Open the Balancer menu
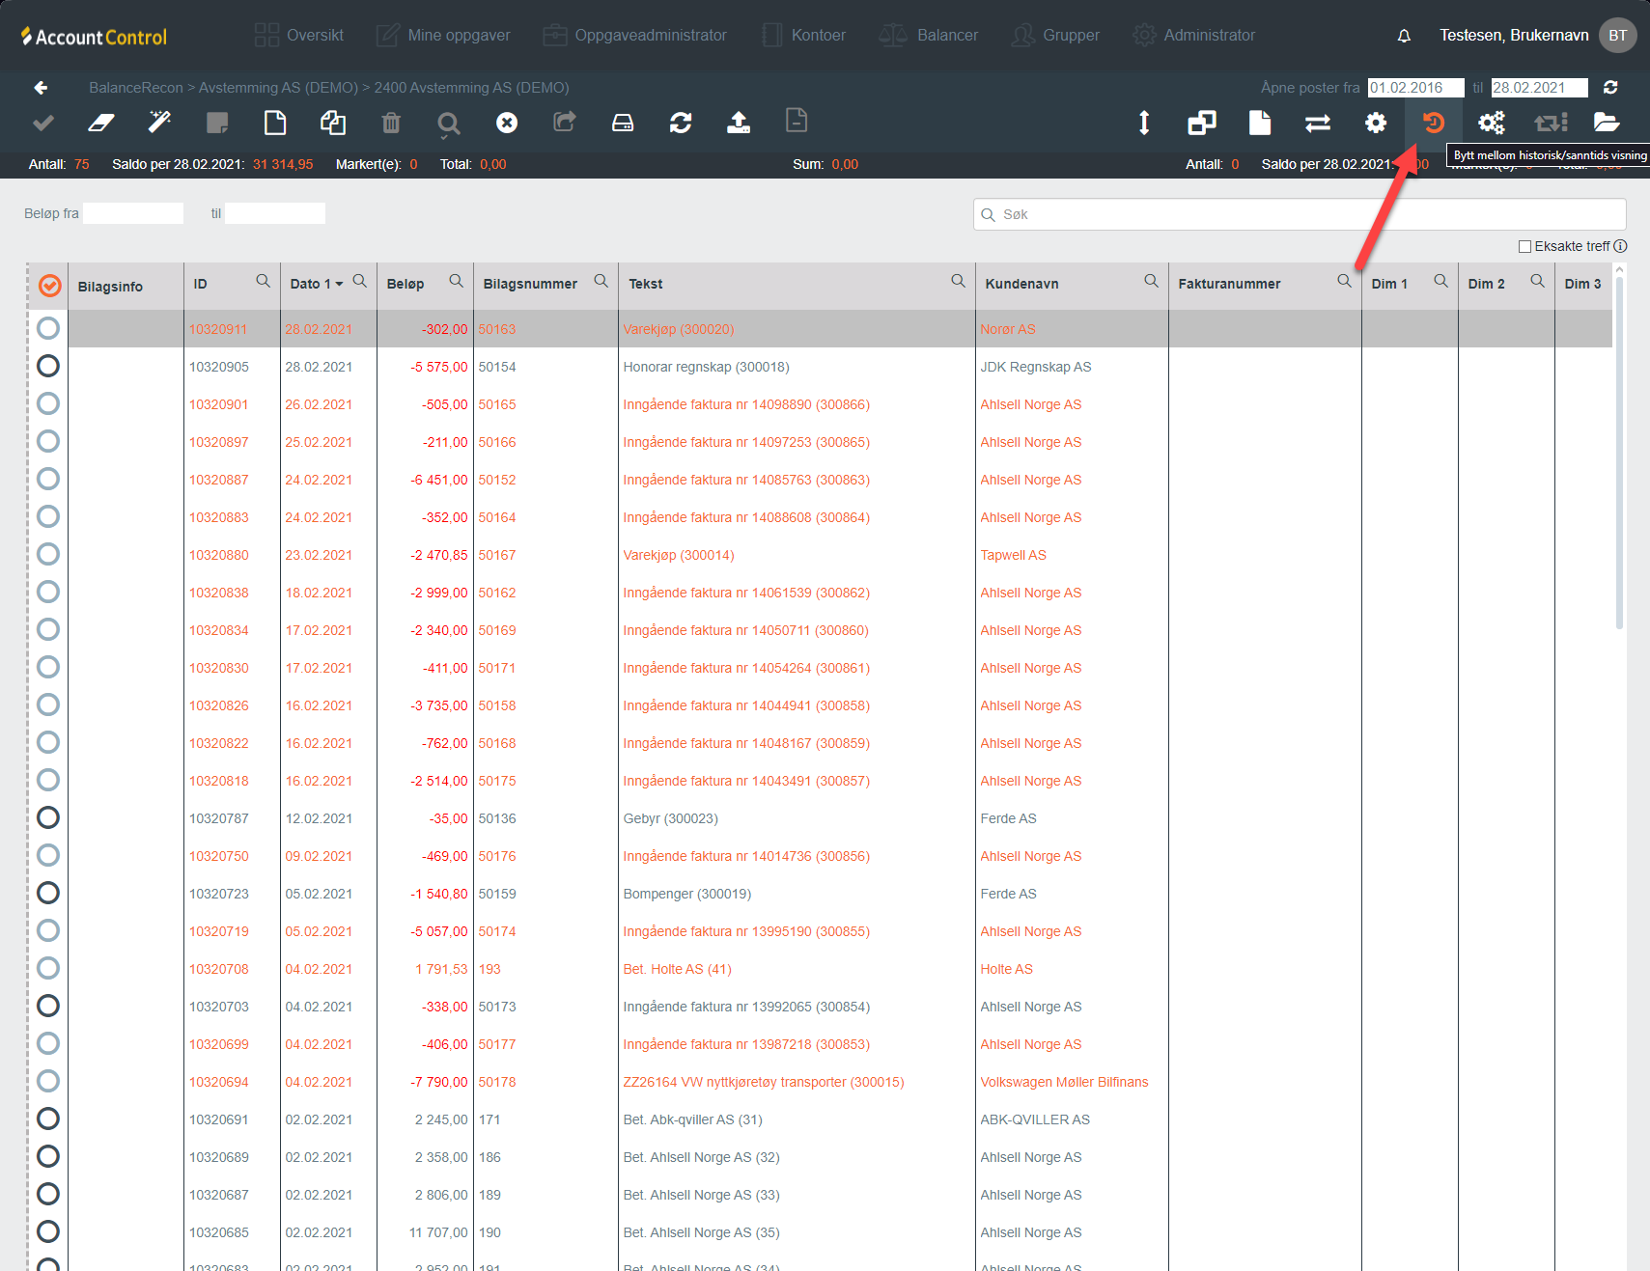 [929, 36]
